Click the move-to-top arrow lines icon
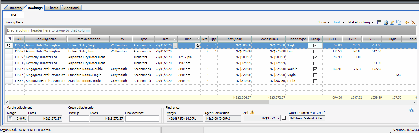Viewport: 419px width, 133px height. click(379, 22)
